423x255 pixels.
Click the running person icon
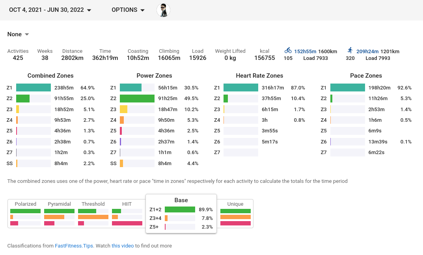tap(350, 50)
